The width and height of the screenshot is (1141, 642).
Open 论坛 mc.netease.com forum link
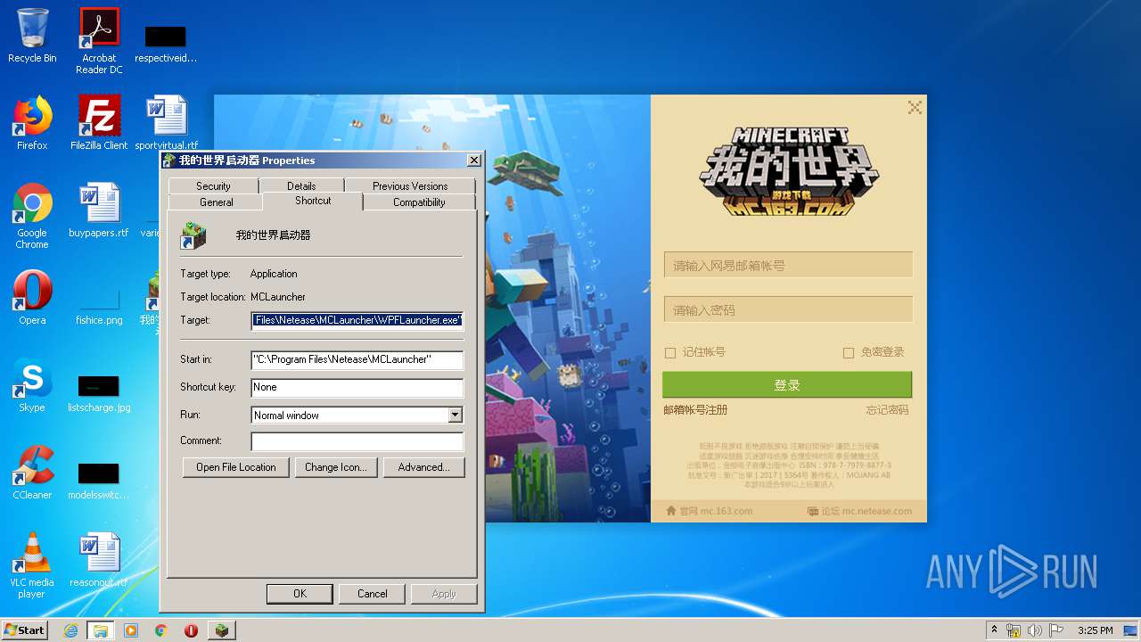[859, 511]
